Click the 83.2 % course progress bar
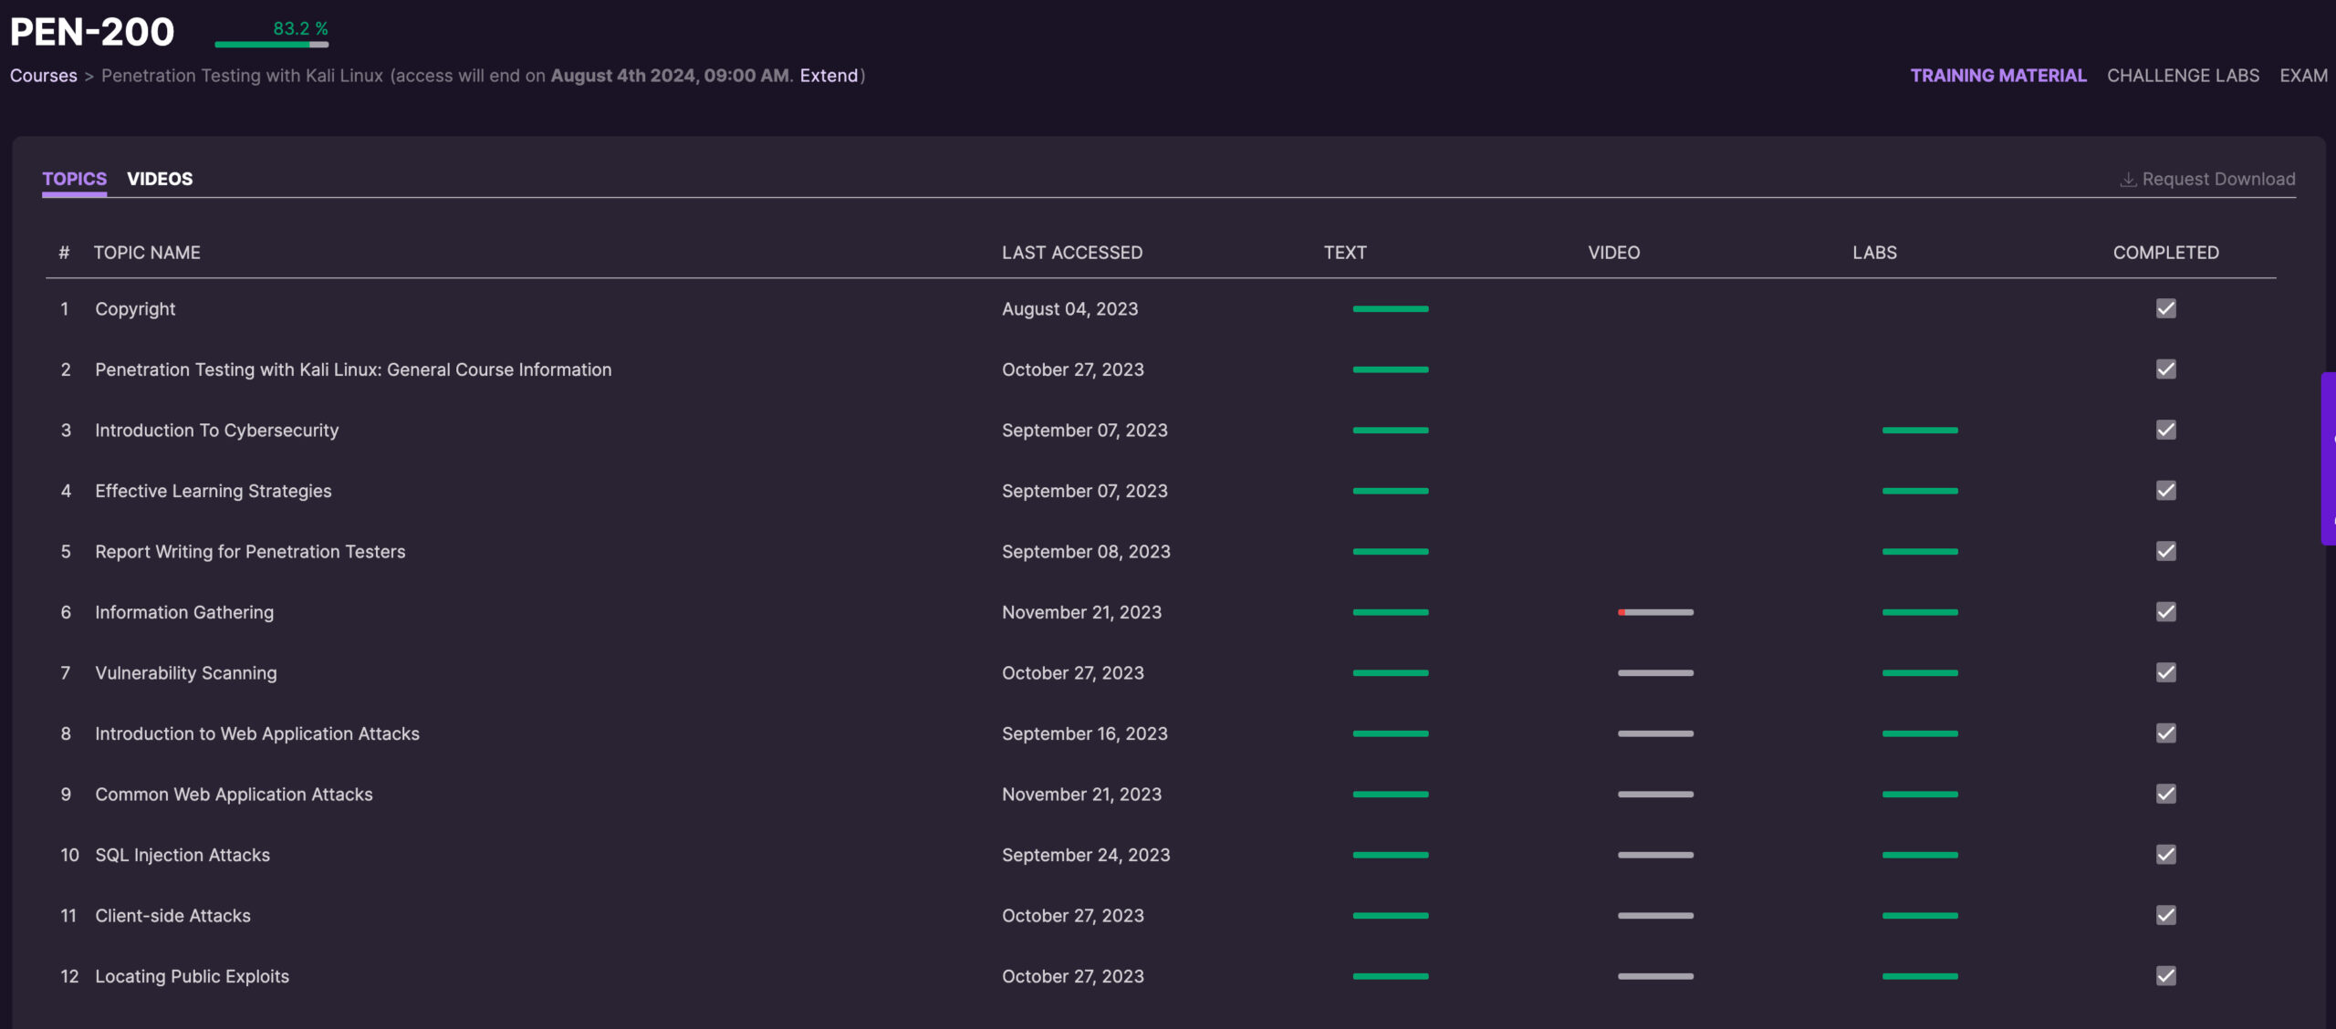2336x1029 pixels. coord(272,44)
